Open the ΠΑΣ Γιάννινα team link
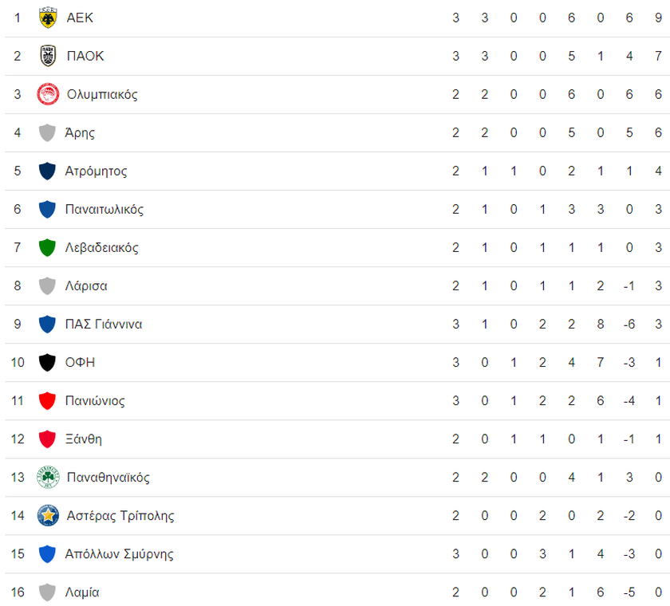Screen dimensions: 670x606 click(x=104, y=325)
